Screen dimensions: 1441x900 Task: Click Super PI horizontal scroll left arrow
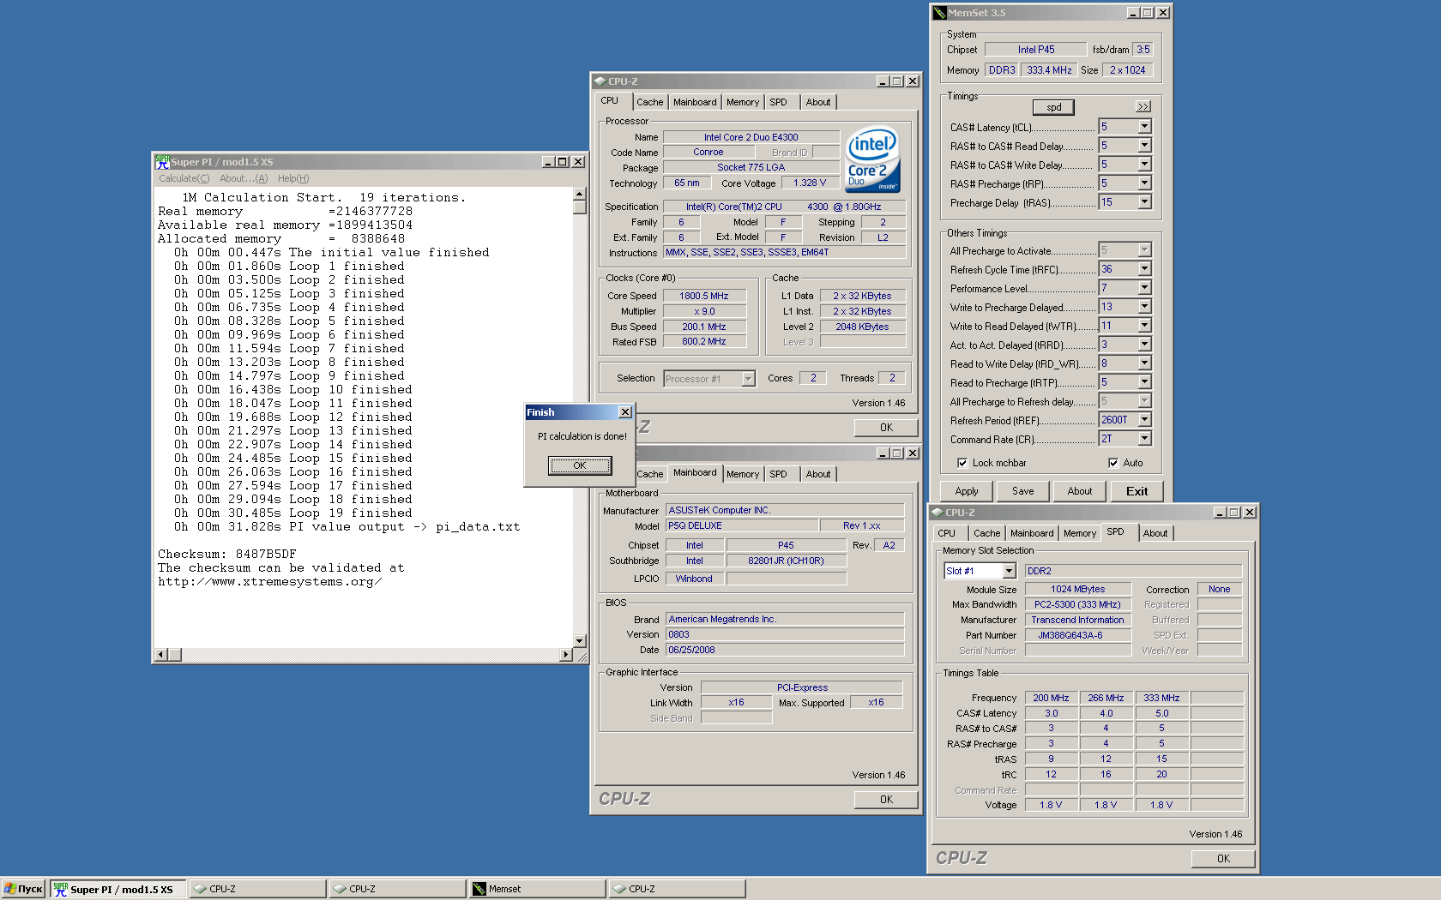(x=160, y=655)
